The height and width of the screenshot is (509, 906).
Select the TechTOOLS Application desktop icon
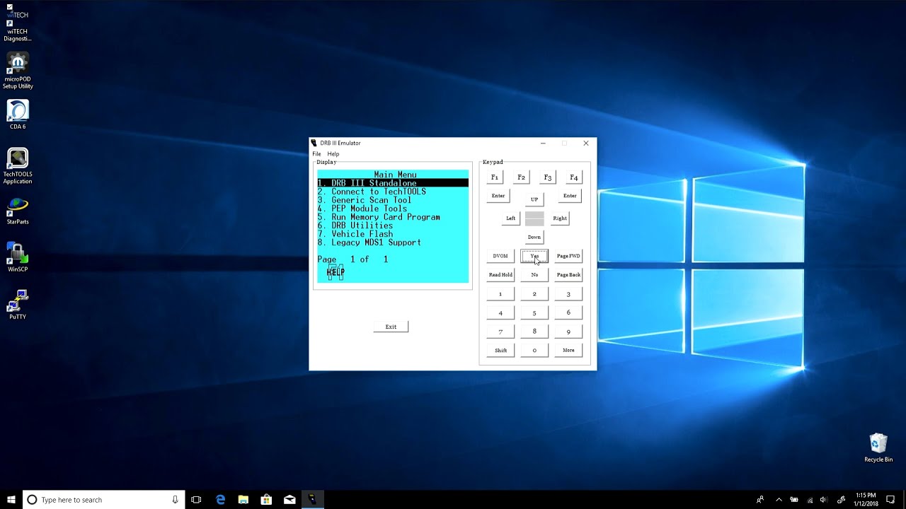pyautogui.click(x=18, y=166)
